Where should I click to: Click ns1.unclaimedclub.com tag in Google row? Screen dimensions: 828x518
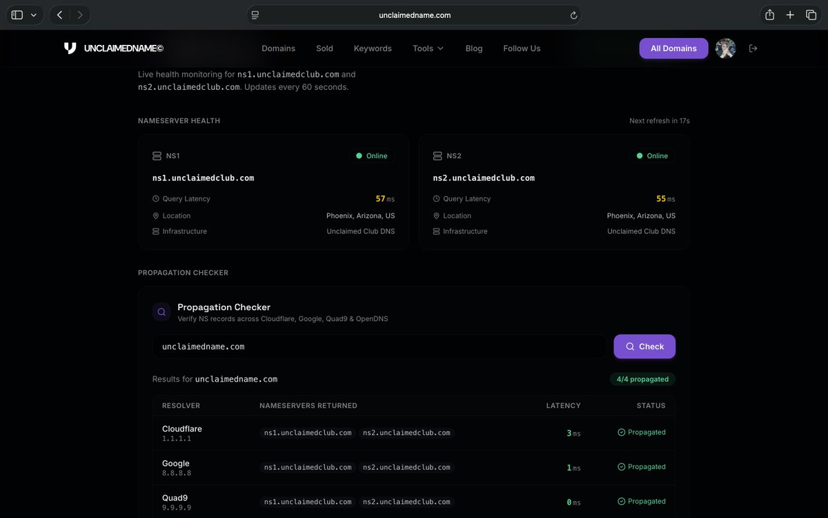tap(308, 468)
